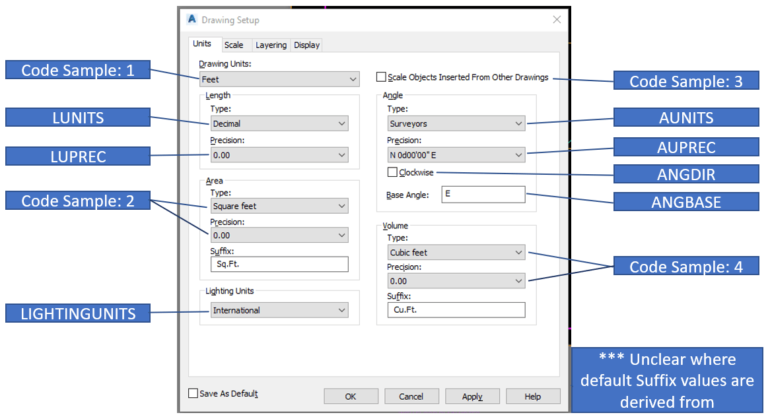Switch to the Scale tab

(x=235, y=45)
